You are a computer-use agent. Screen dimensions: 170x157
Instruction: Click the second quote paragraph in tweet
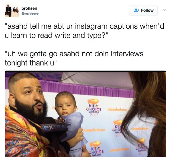[x=74, y=58]
